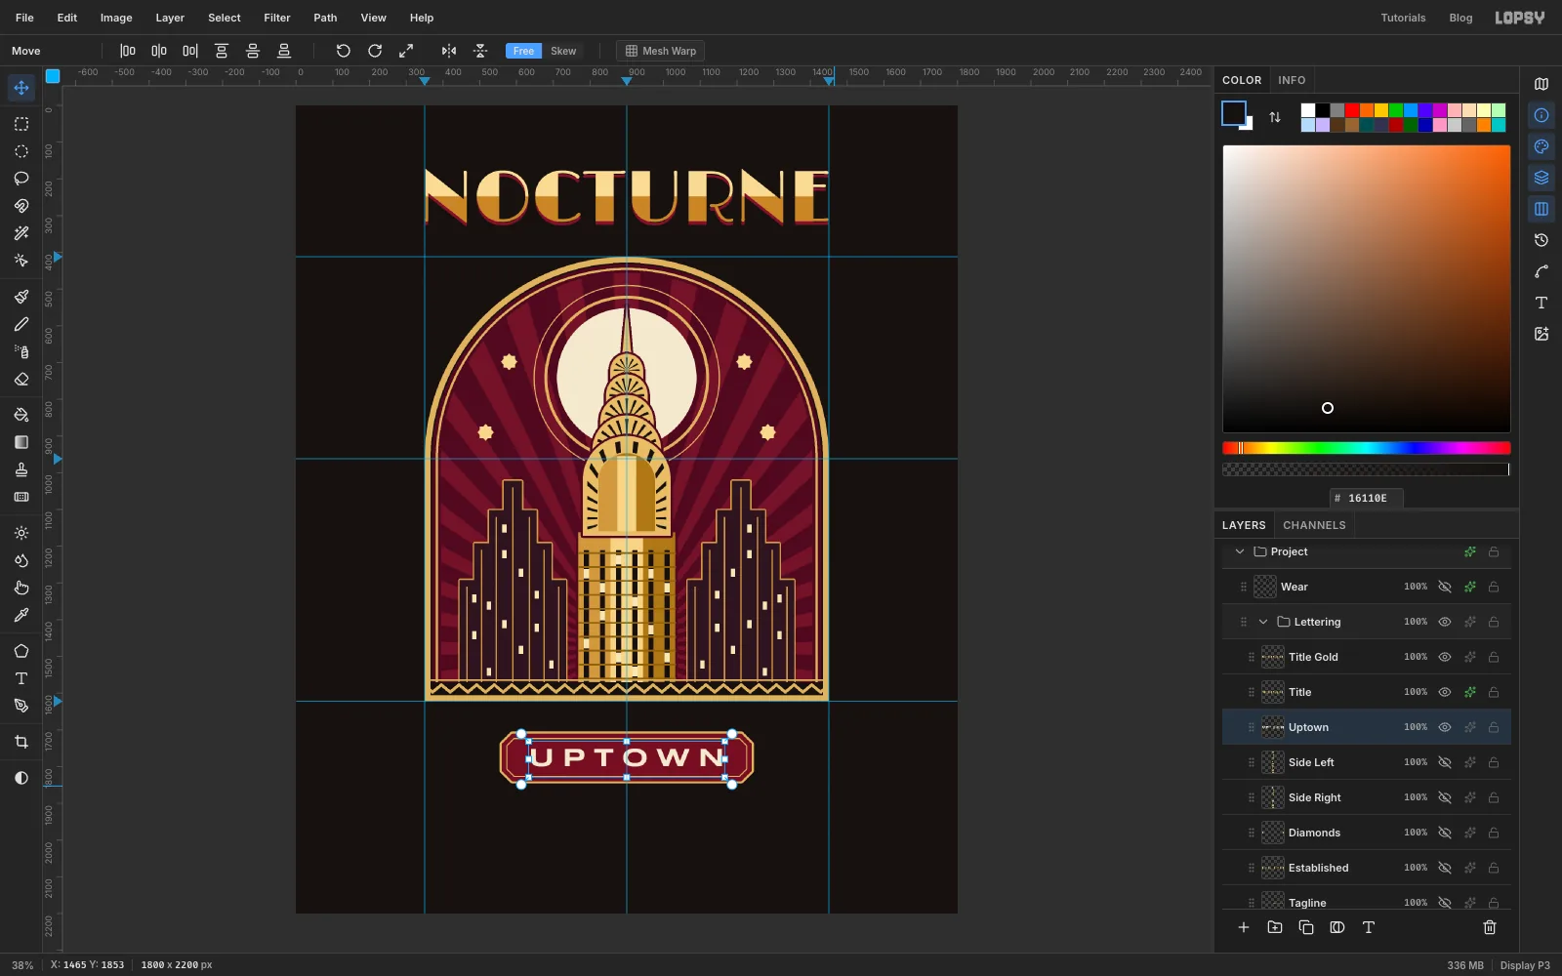The image size is (1562, 976).
Task: Open the Layer menu
Action: tap(170, 18)
